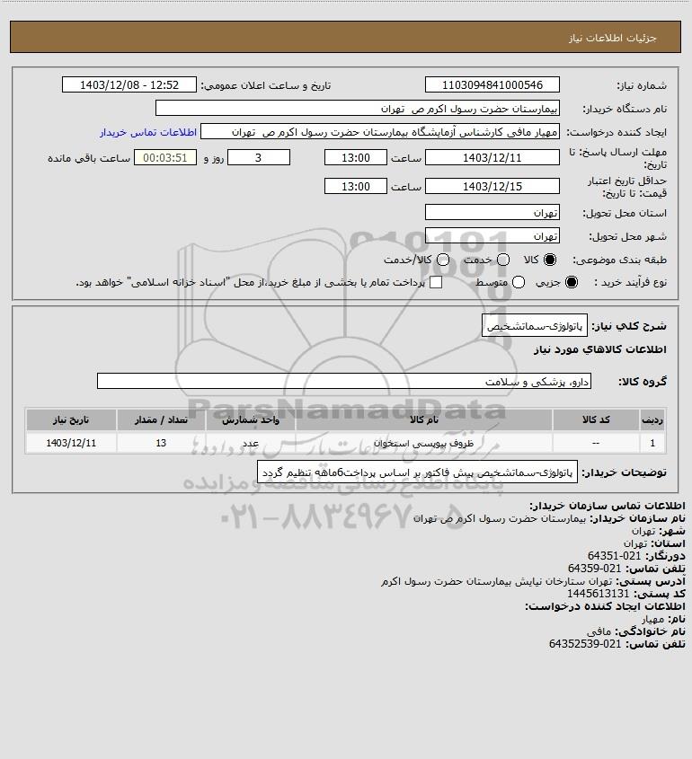
Task: Click the announcement date field 1403/12/08 - 12:52
Action: click(x=129, y=84)
